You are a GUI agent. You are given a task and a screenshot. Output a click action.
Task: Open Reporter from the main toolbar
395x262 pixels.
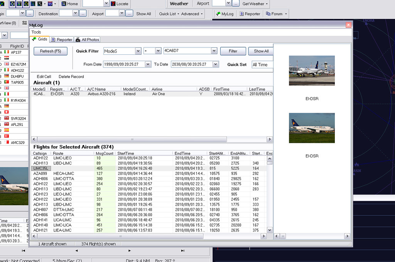[x=250, y=14]
